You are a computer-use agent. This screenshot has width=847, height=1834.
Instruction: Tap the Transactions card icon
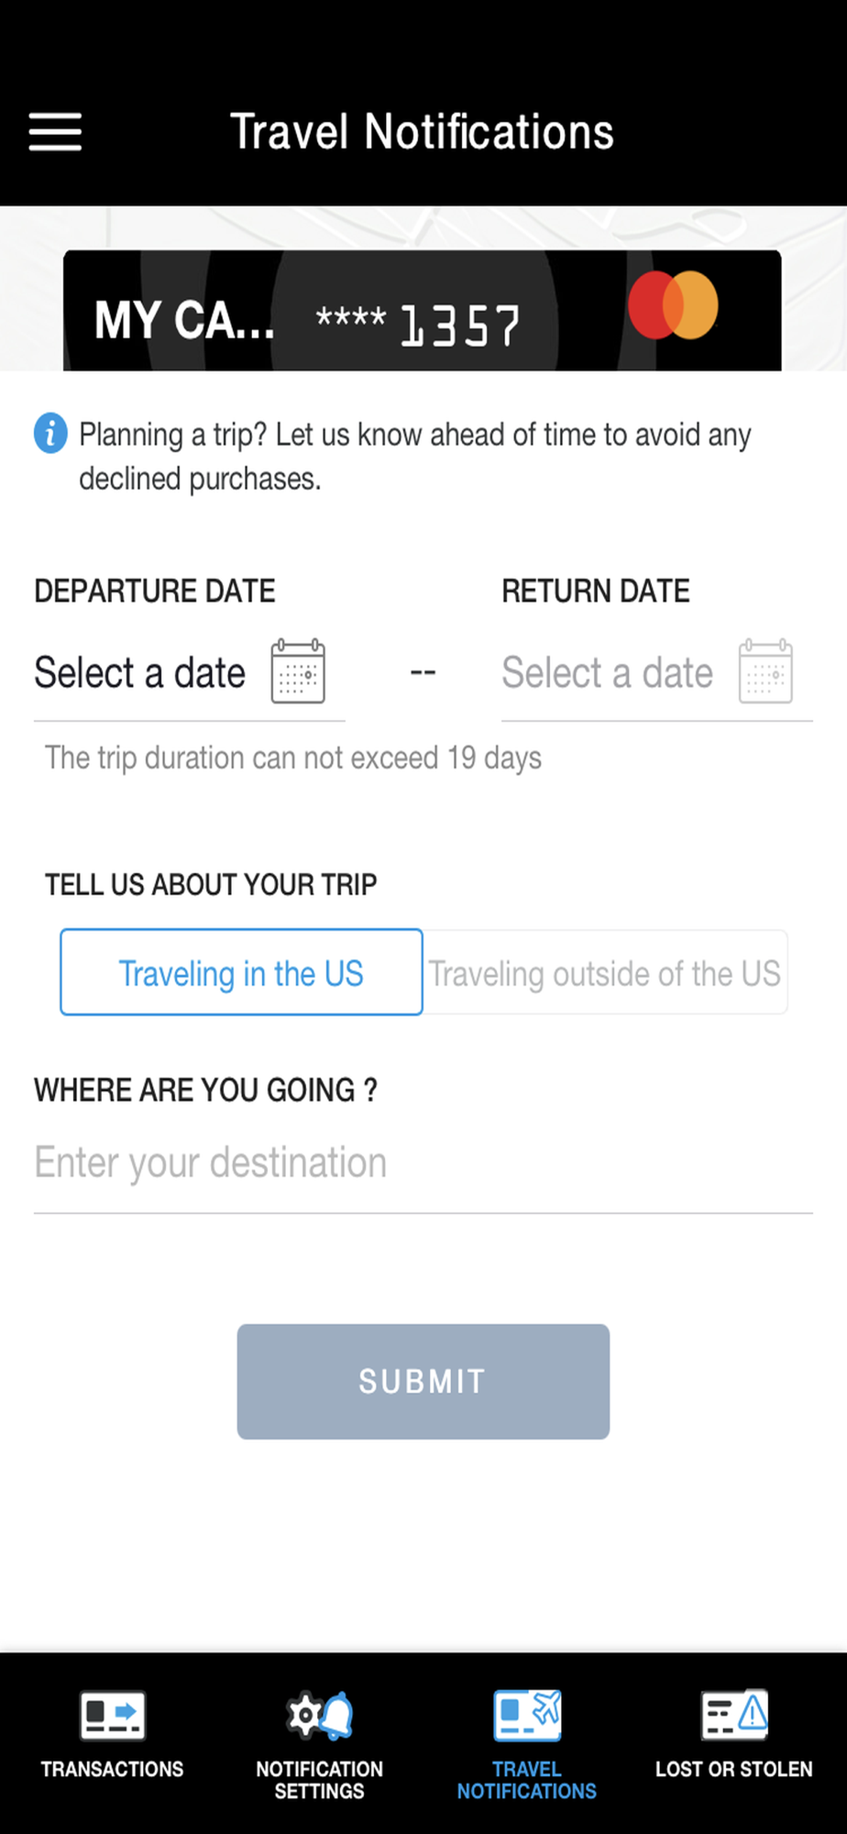pyautogui.click(x=112, y=1715)
